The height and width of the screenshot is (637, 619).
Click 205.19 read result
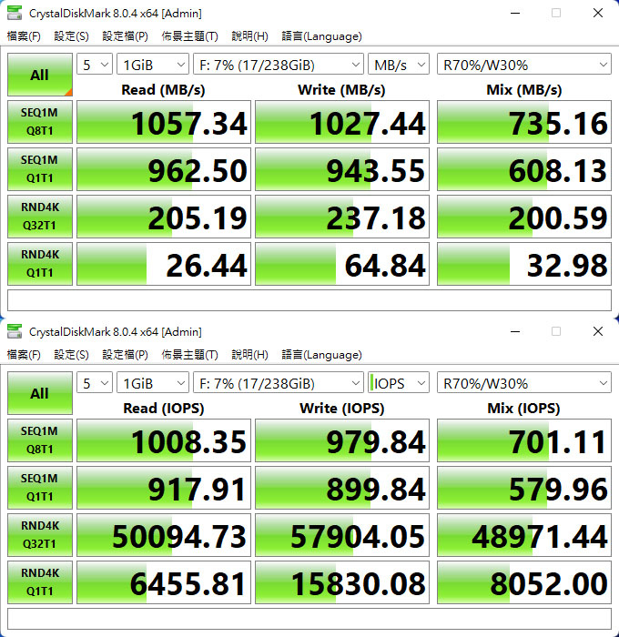click(x=164, y=217)
